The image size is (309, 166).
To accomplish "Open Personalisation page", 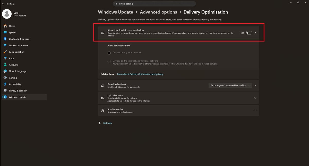I will (x=24, y=52).
